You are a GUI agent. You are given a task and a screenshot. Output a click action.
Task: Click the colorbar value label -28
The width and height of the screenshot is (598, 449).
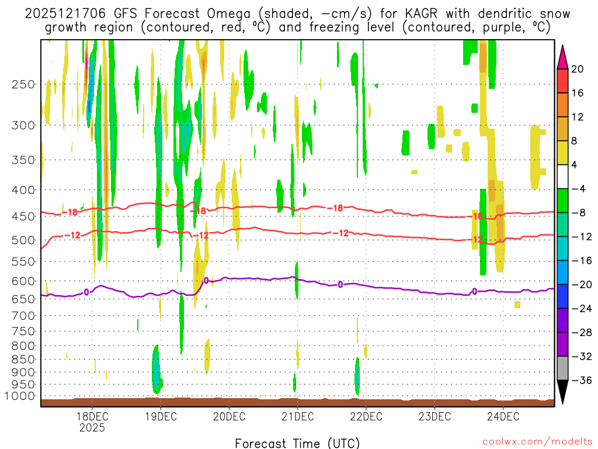[581, 333]
